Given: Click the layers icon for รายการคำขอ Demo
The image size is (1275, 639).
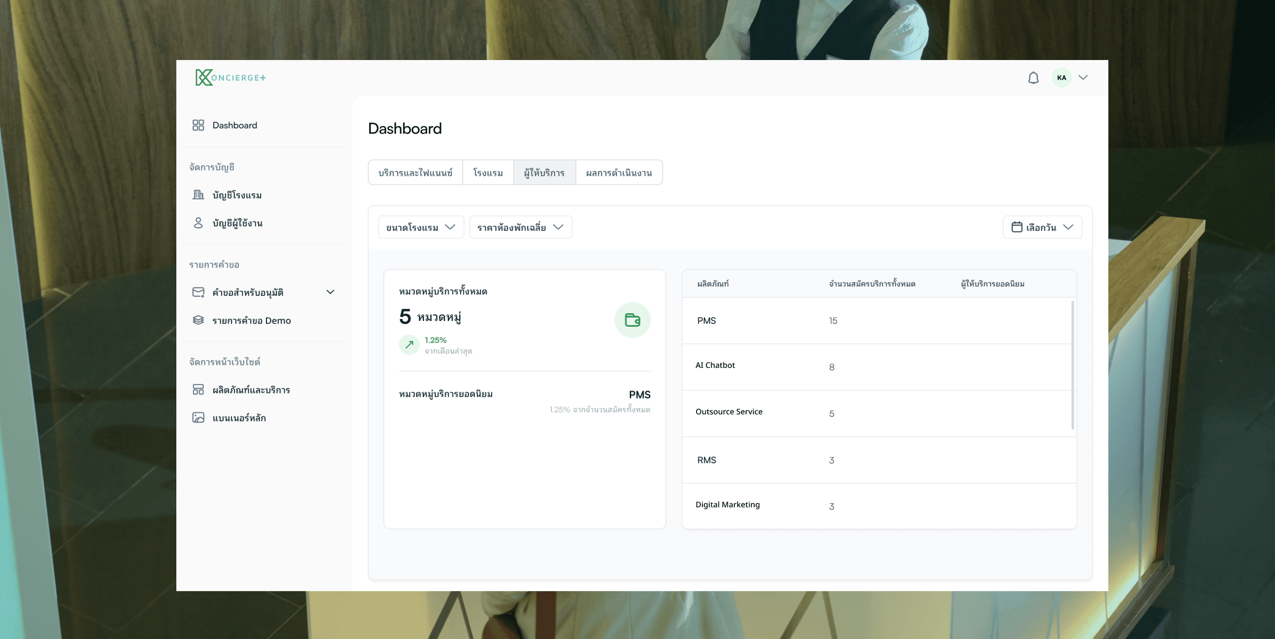Looking at the screenshot, I should tap(198, 320).
